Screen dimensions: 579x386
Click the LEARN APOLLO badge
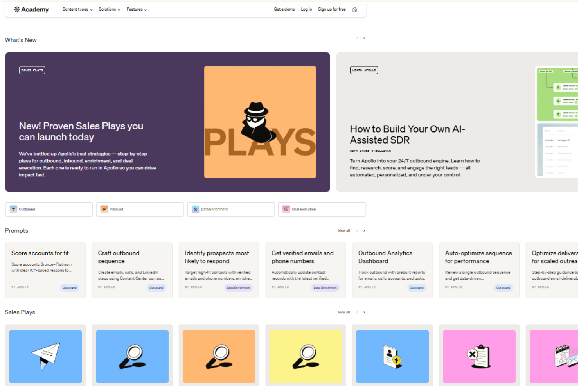(x=364, y=70)
